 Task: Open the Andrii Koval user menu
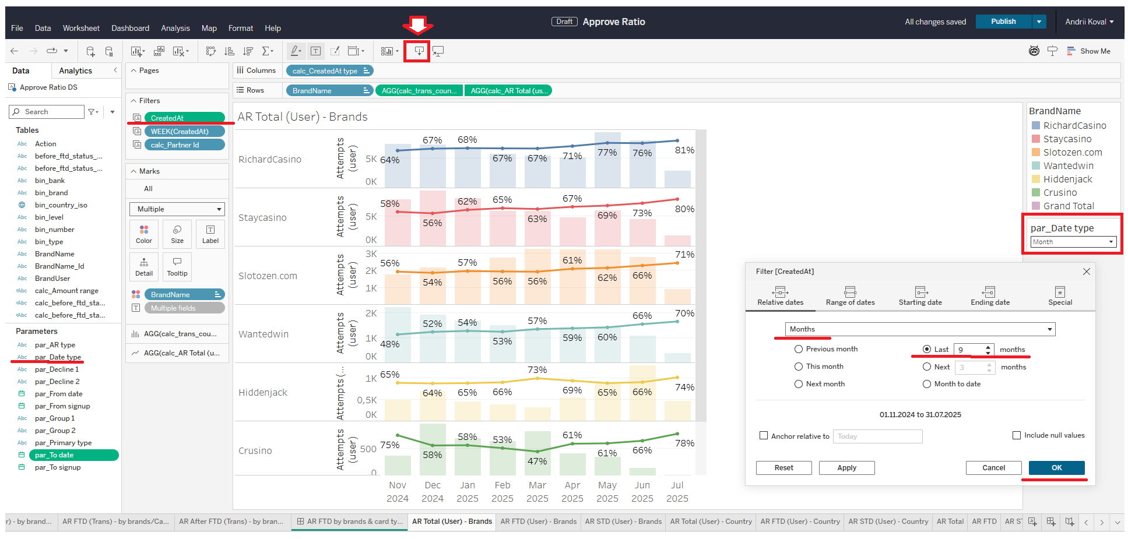[x=1090, y=22]
